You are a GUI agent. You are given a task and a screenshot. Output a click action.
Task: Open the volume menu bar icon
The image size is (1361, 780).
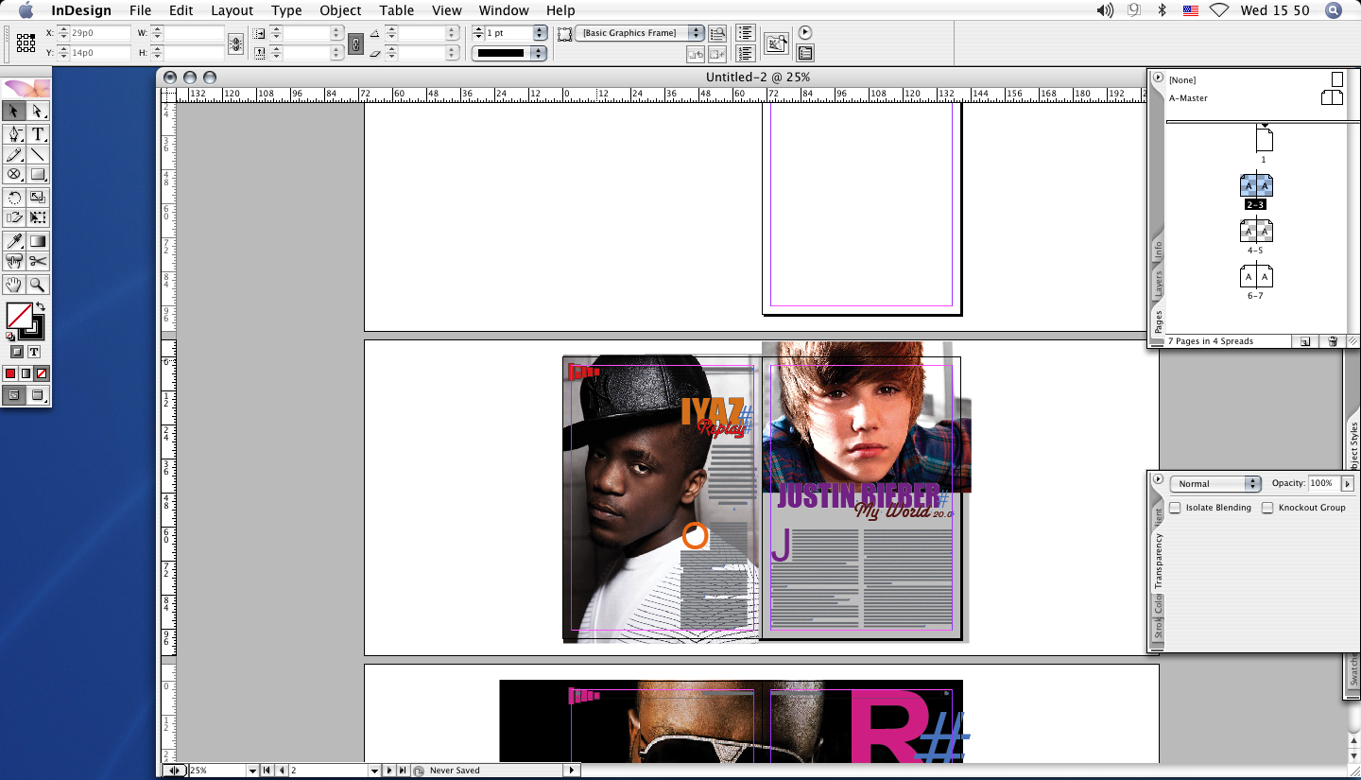[1105, 10]
